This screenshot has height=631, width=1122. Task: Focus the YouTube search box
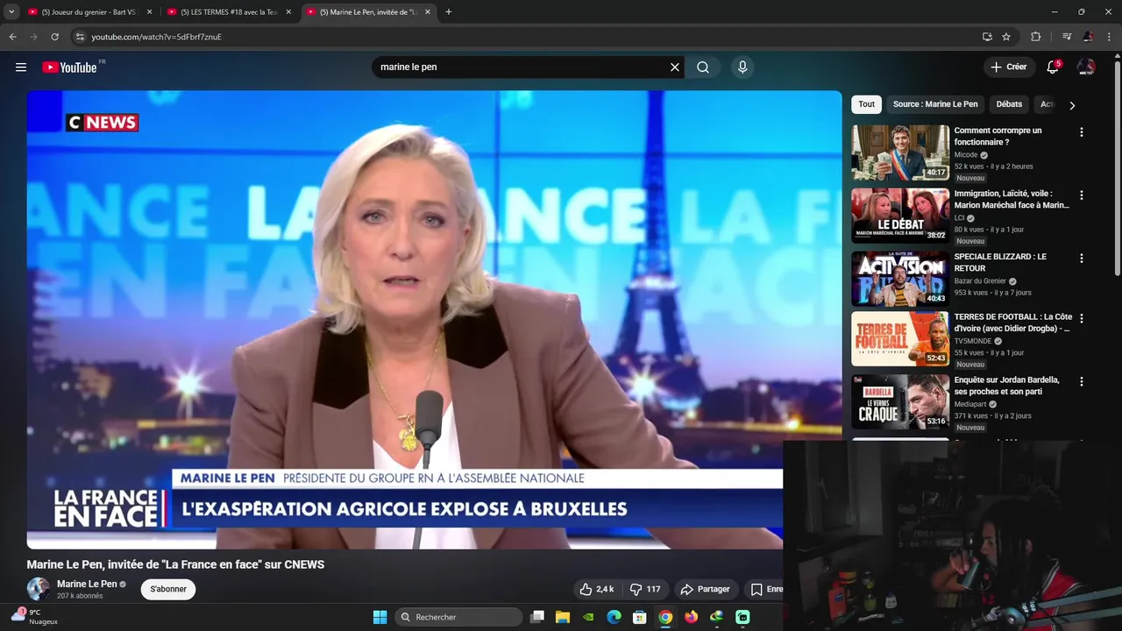pos(522,67)
